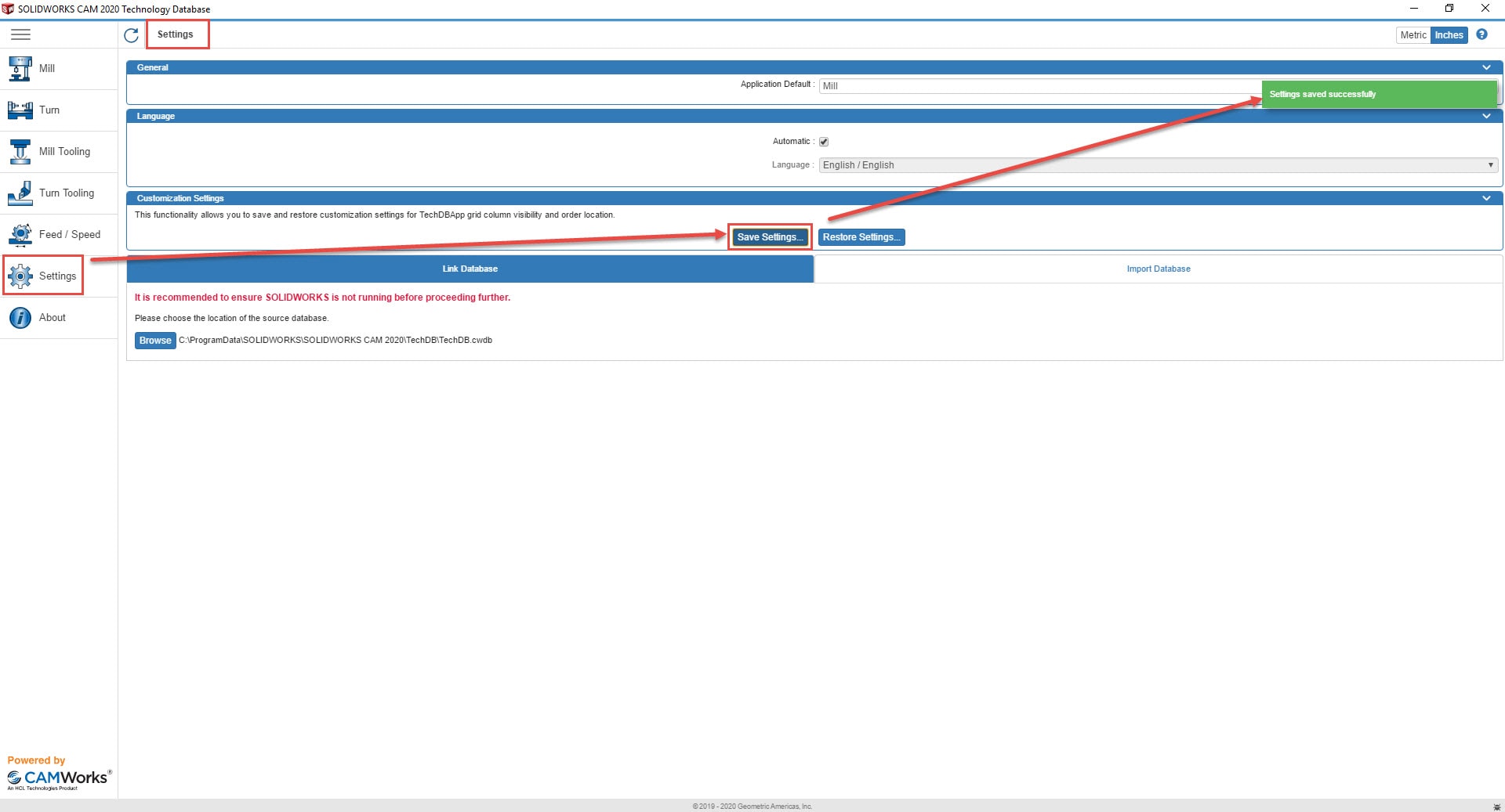The width and height of the screenshot is (1505, 812).
Task: Select About label in sidebar
Action: pos(53,318)
